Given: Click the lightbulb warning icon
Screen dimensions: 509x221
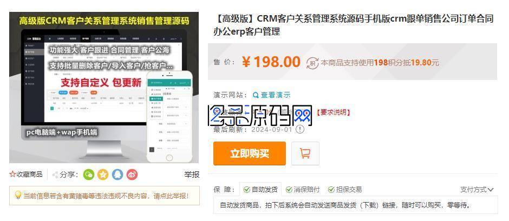Looking at the screenshot, I should click(18, 195).
